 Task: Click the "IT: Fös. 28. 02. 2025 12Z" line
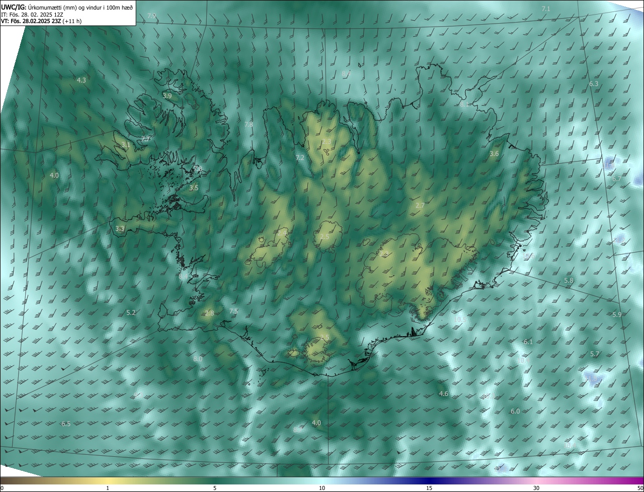click(x=32, y=15)
